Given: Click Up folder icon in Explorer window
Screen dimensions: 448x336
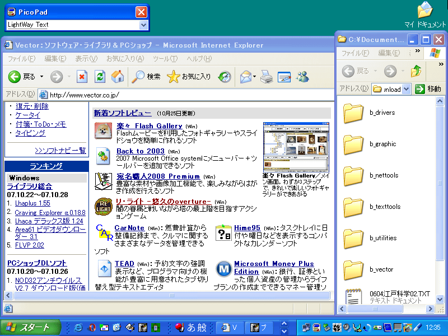Looking at the screenshot, I should [416, 71].
